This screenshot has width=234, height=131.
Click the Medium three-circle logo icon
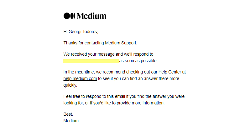69,16
